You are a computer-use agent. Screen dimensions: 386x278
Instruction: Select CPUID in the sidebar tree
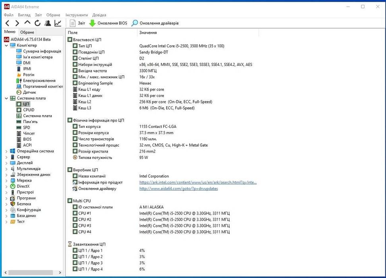tap(29, 110)
